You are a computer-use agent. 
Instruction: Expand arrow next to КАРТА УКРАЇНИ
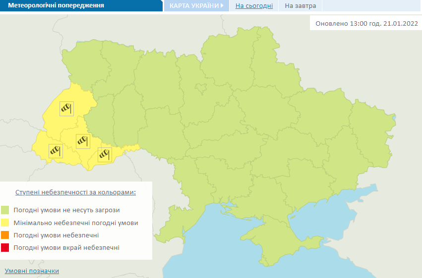[x=222, y=5]
